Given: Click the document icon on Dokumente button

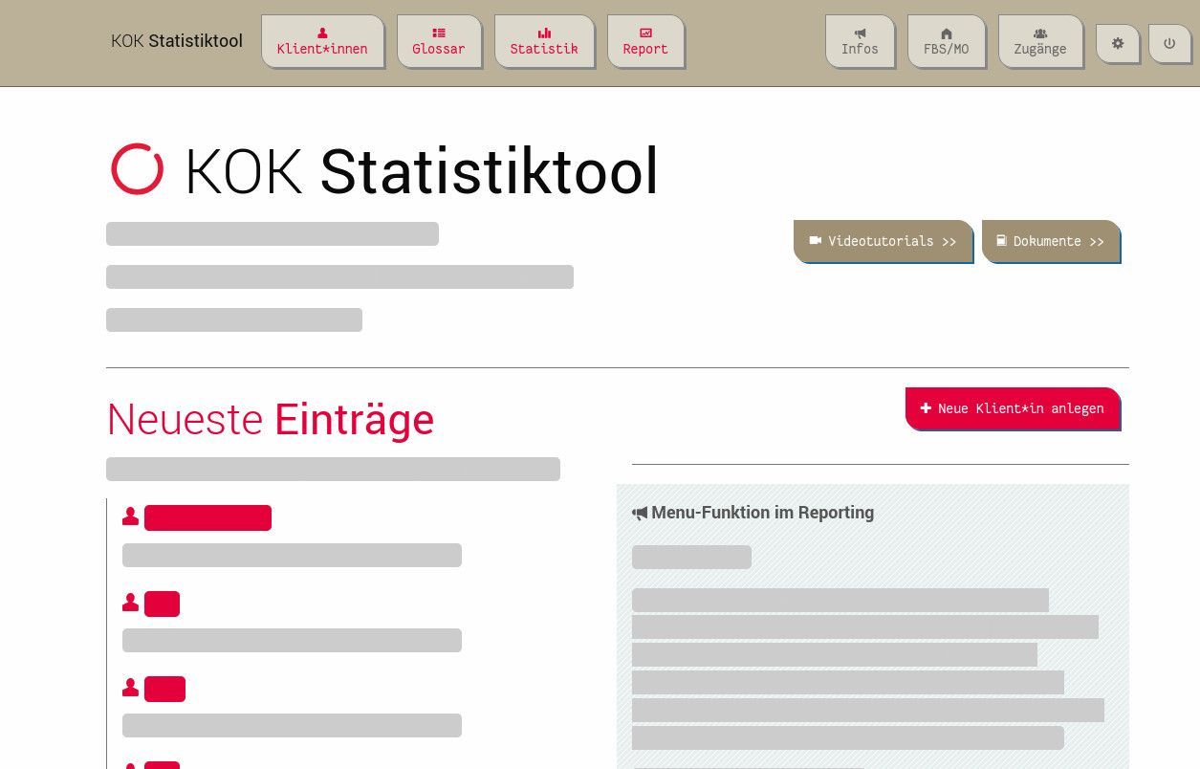Looking at the screenshot, I should click(1000, 241).
